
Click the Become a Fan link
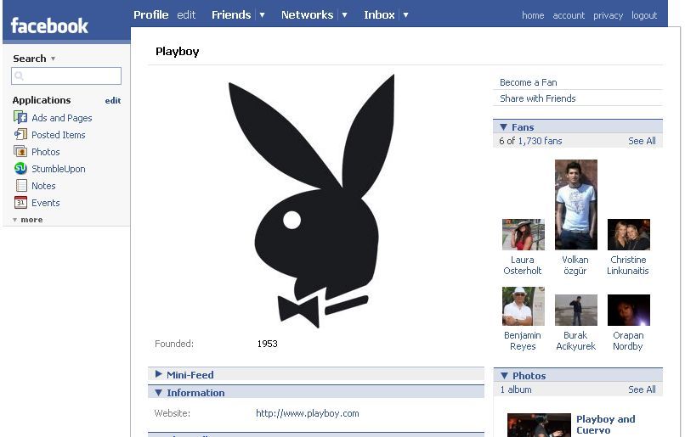[x=529, y=82]
